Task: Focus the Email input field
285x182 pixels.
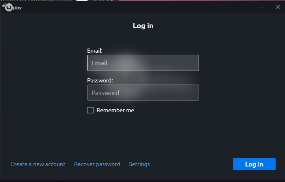Action: pyautogui.click(x=143, y=63)
